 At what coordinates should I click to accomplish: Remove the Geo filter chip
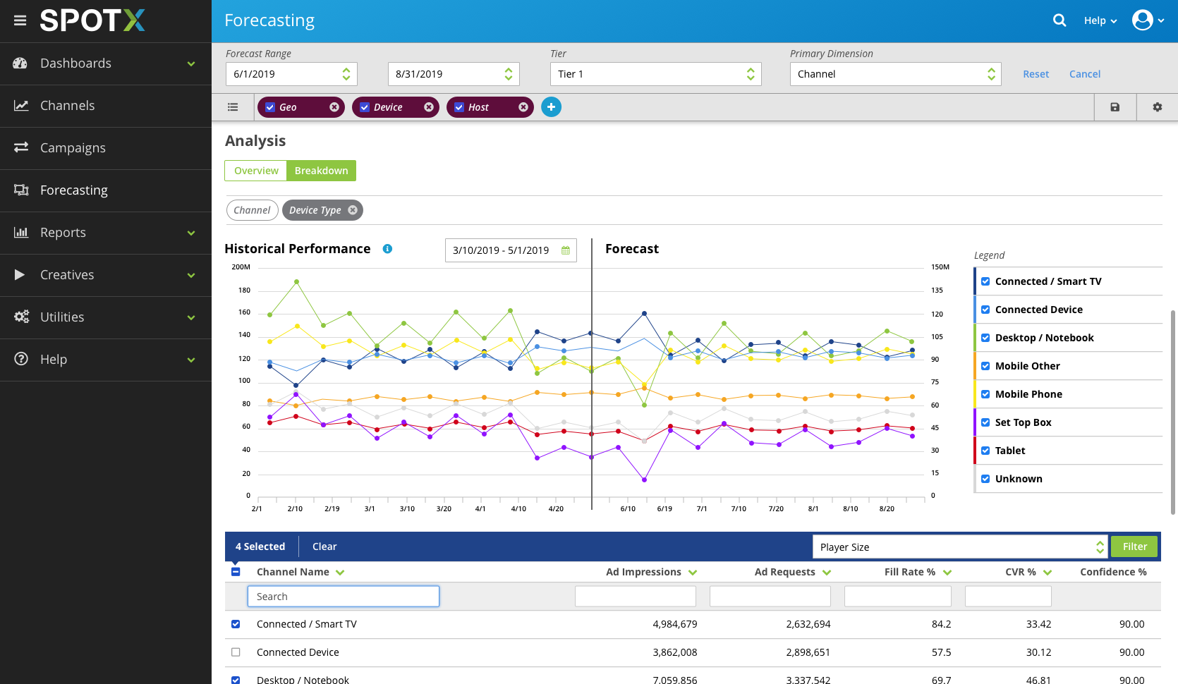[x=334, y=107]
